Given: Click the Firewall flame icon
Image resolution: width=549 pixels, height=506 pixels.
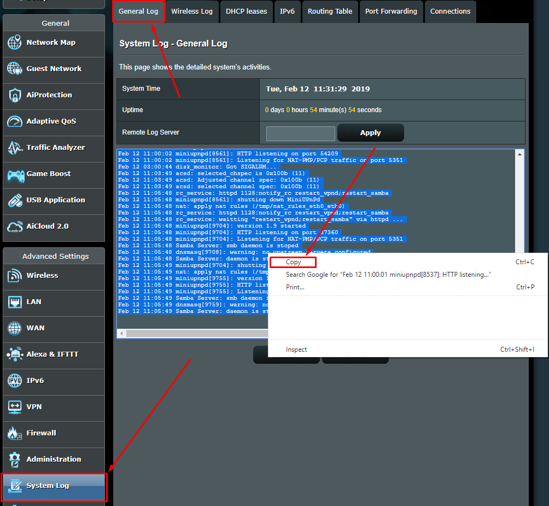Looking at the screenshot, I should pos(15,433).
